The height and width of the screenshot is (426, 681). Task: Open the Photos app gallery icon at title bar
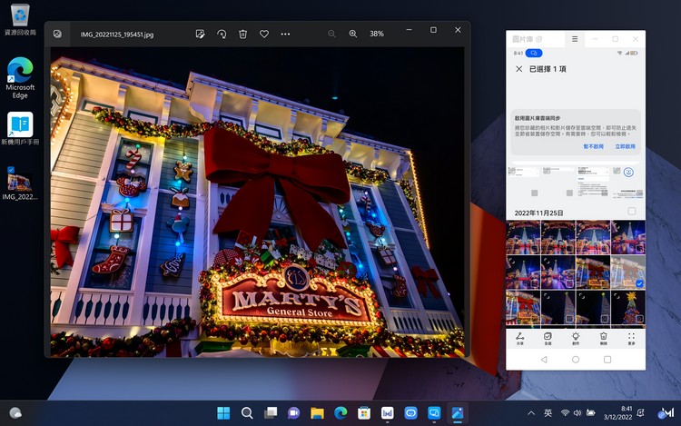click(x=57, y=34)
